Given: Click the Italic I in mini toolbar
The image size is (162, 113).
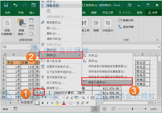Looking at the screenshot, I should pyautogui.click(x=47, y=103).
